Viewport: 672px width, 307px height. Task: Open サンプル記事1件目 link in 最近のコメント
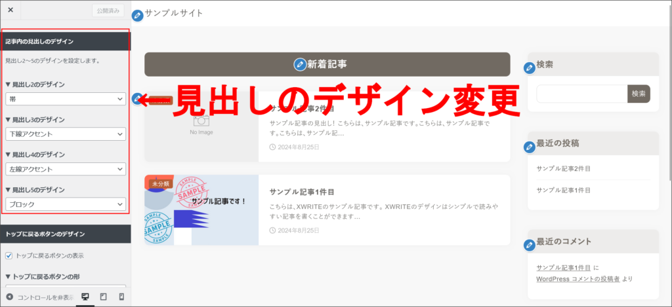pos(563,268)
